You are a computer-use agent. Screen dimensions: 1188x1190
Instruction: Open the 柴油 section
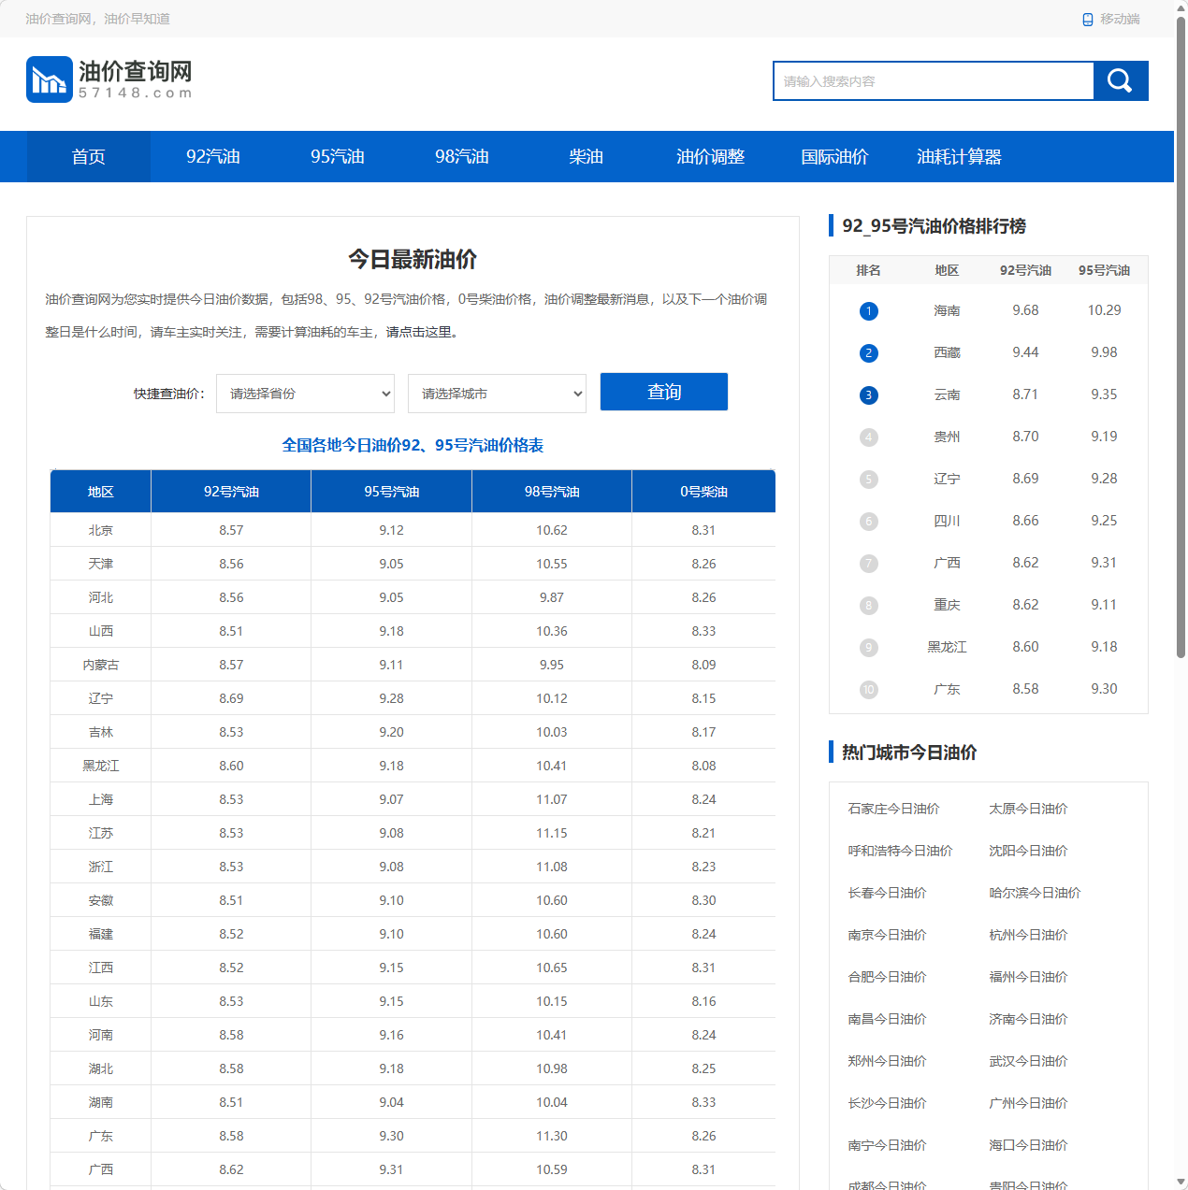point(587,156)
